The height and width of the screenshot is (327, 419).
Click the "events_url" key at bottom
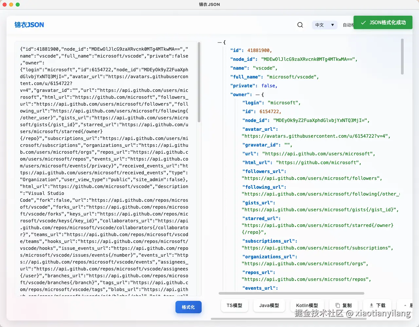tap(260, 288)
